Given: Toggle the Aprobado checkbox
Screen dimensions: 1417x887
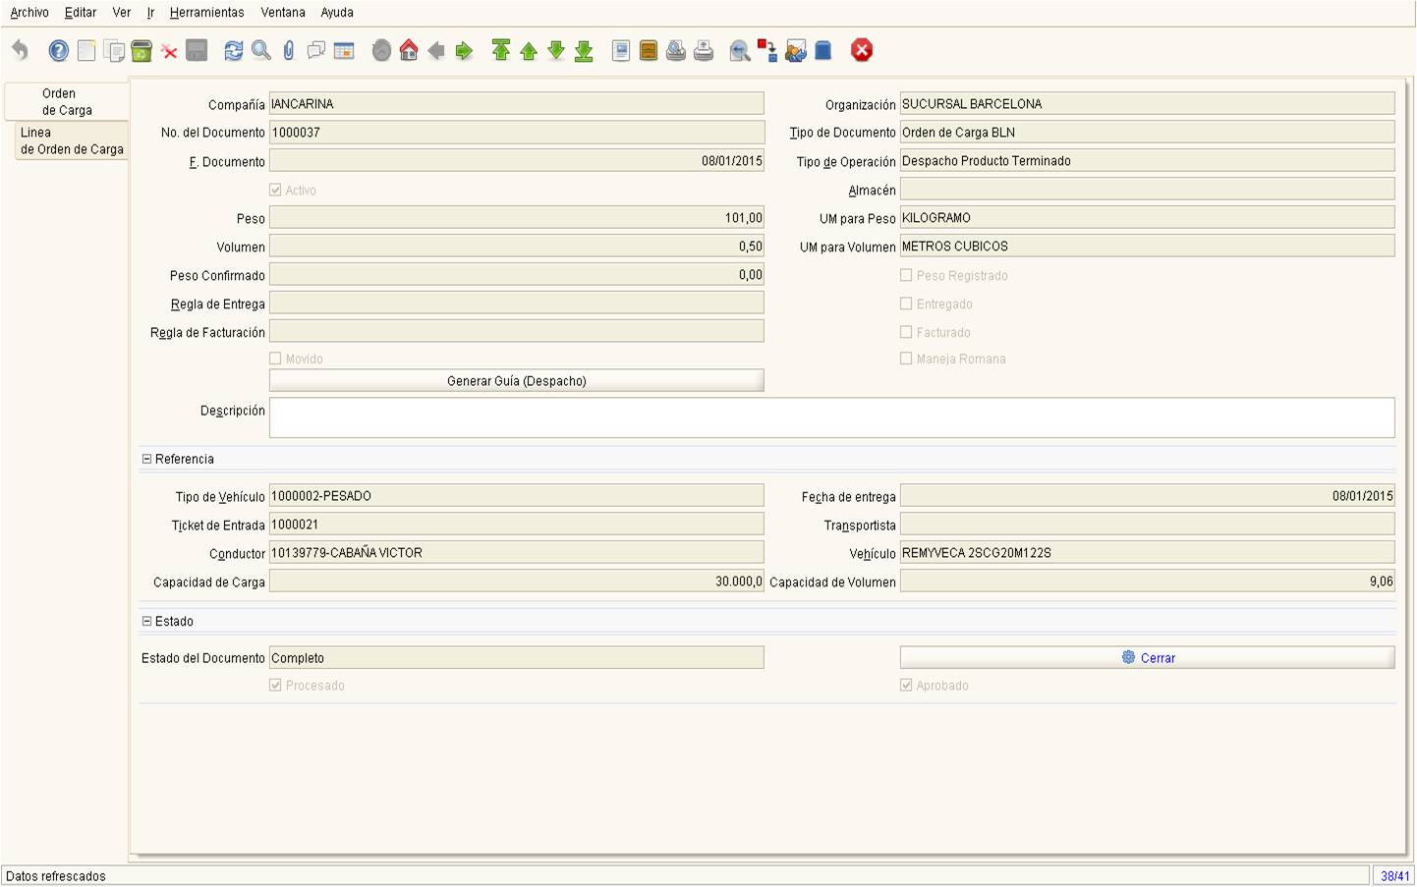Looking at the screenshot, I should click(x=906, y=685).
